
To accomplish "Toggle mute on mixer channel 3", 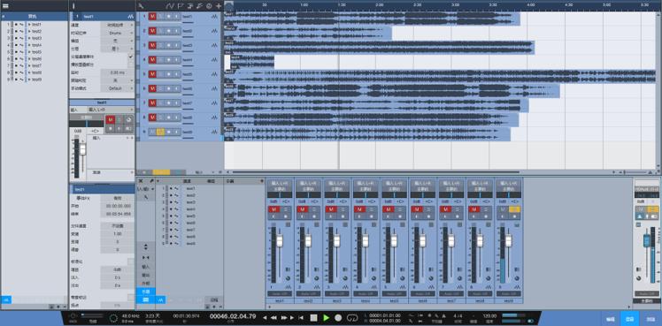I will (331, 209).
